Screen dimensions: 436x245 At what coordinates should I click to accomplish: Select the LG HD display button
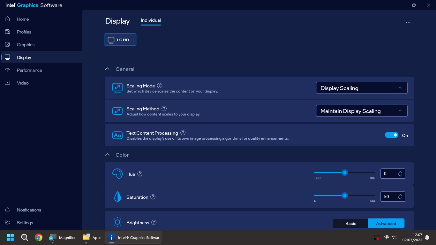click(120, 40)
